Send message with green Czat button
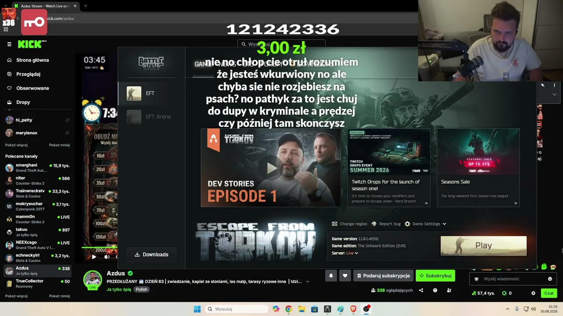Screen dimensions: 563x316 549,293
